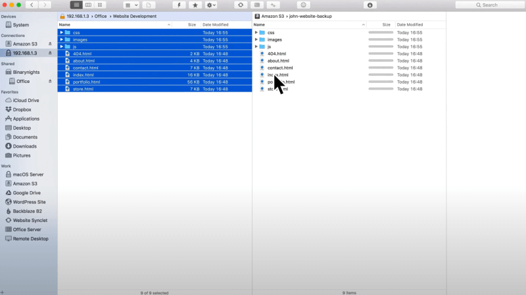
Task: Switch to list view mode
Action: point(76,5)
